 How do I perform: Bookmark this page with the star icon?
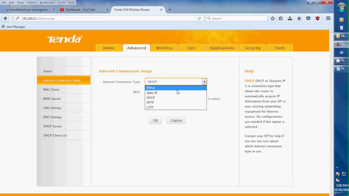click(273, 19)
